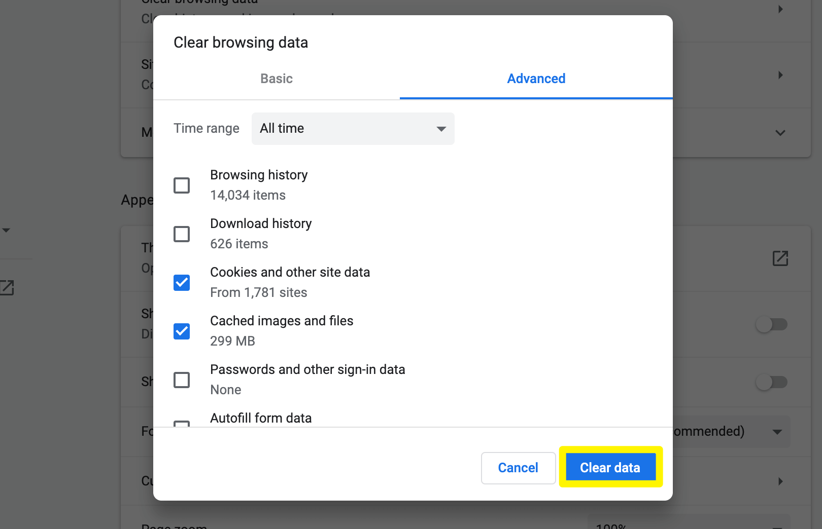Viewport: 822px width, 529px height.
Task: Select the Advanced tab
Action: coord(536,79)
